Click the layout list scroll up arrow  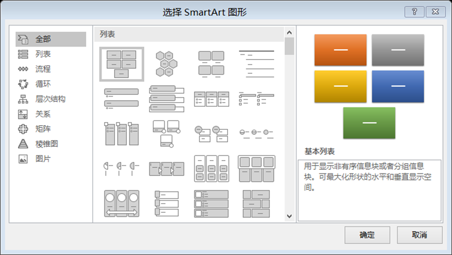[x=289, y=32]
